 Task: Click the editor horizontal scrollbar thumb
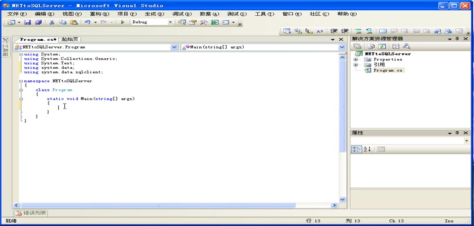tap(158, 206)
